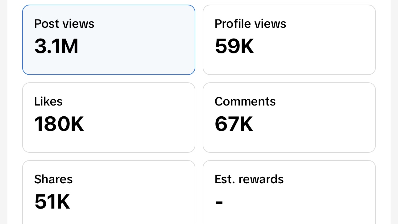398x224 pixels.
Task: Tap the "Shares" label text
Action: (x=53, y=179)
